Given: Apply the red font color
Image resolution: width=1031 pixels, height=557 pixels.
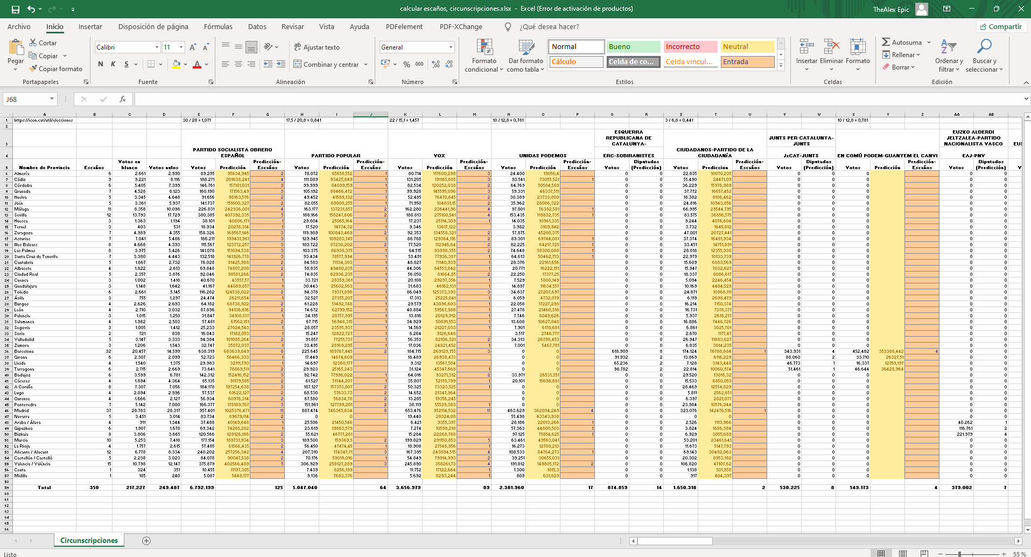Looking at the screenshot, I should click(x=197, y=64).
